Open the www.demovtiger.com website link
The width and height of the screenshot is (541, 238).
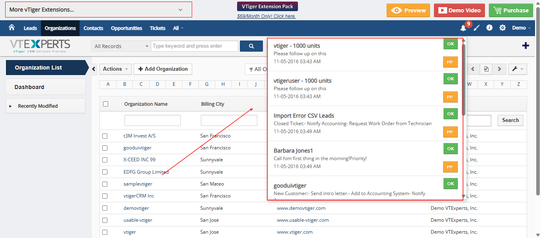coord(301,208)
